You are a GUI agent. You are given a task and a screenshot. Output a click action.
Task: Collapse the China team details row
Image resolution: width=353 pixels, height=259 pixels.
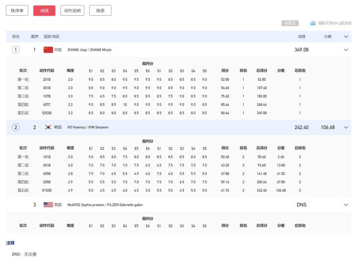346,49
